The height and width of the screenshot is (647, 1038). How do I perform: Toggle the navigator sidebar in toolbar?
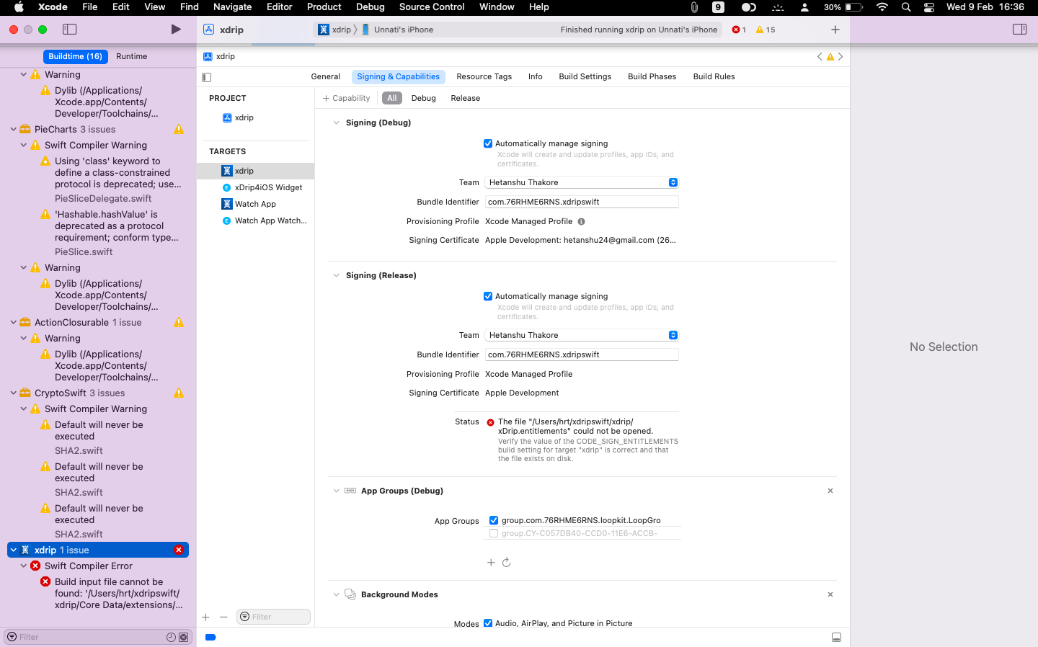click(x=70, y=30)
